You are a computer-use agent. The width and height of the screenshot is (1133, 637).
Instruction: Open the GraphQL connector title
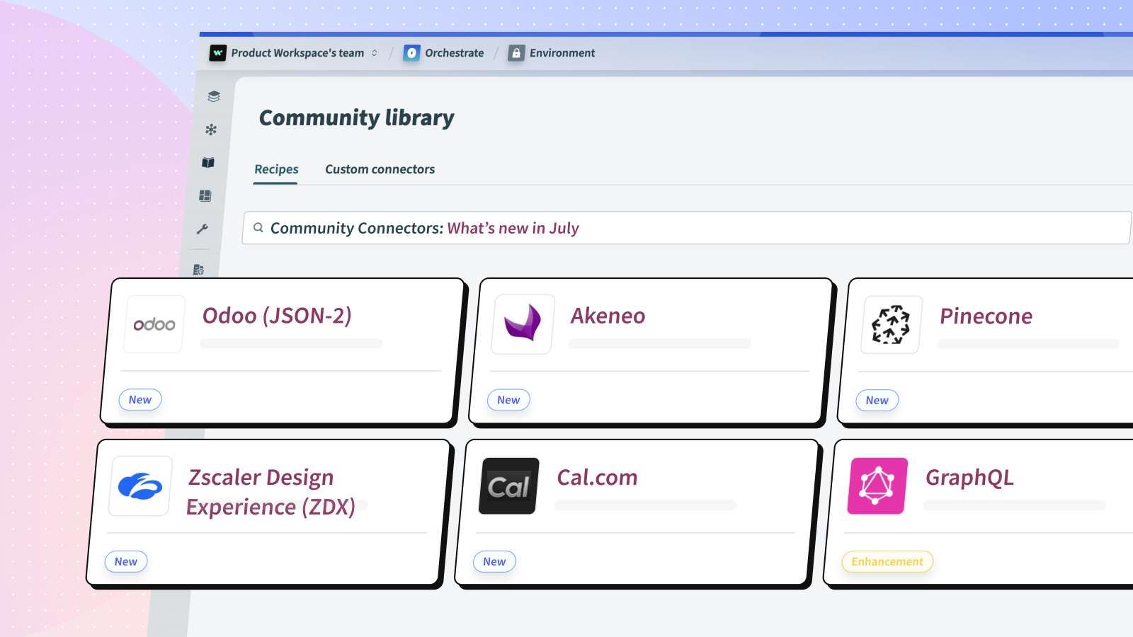point(969,478)
